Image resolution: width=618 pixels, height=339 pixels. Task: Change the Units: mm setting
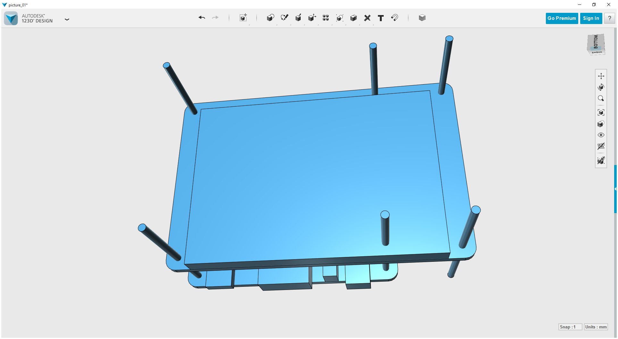click(x=596, y=327)
